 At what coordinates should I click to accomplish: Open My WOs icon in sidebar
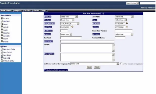(x=2, y=18)
